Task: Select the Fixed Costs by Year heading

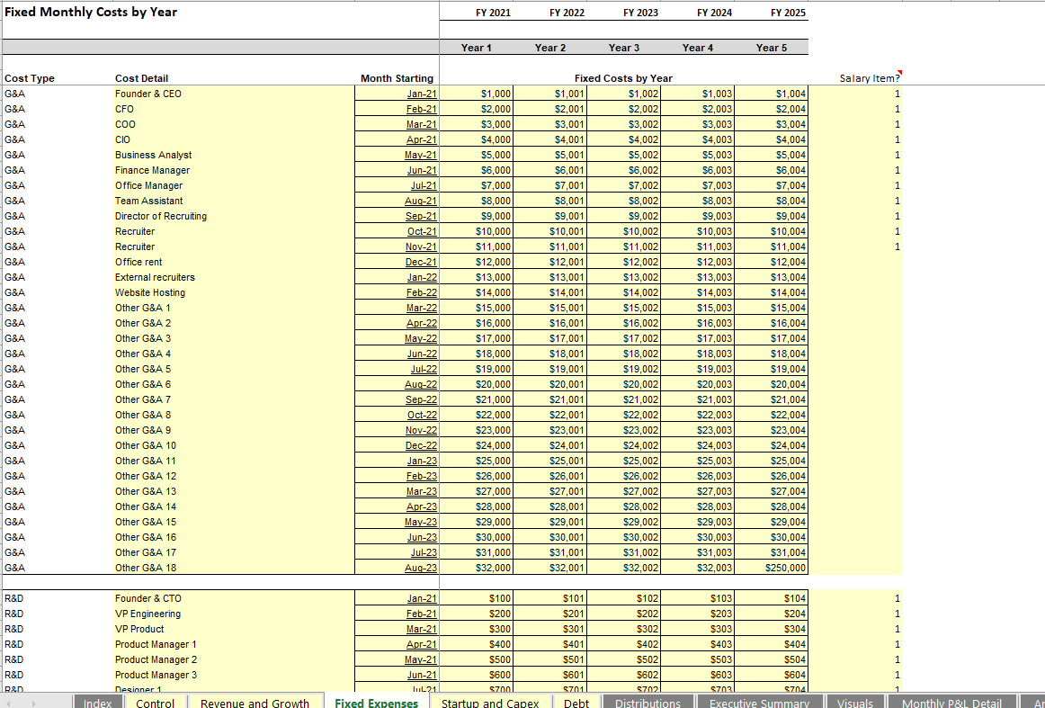Action: [x=623, y=78]
